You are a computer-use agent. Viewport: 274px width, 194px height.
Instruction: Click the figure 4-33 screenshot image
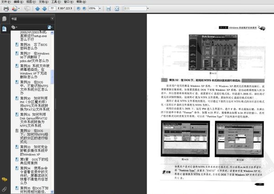click(x=185, y=139)
